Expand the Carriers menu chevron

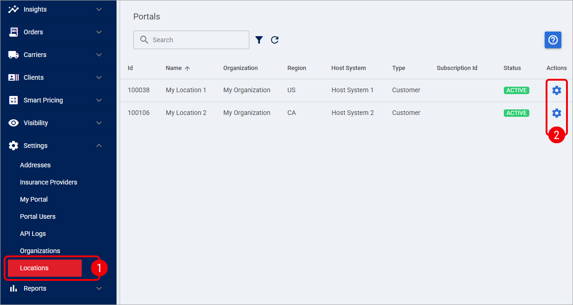click(99, 55)
